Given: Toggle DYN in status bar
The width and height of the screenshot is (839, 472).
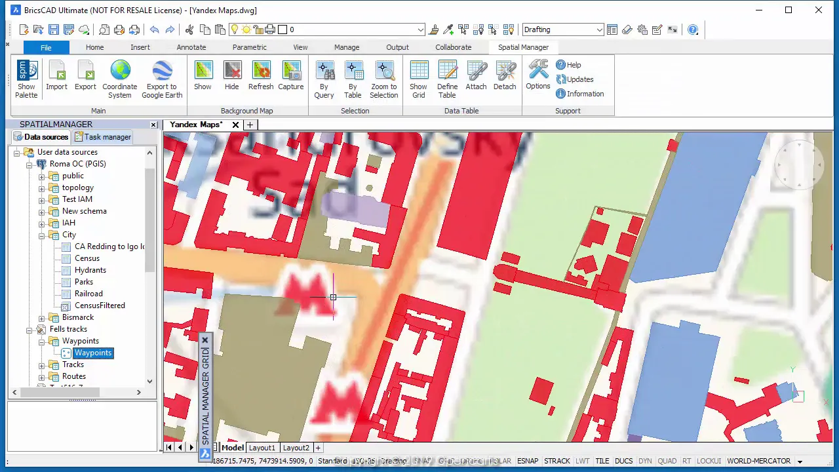Looking at the screenshot, I should coord(645,461).
